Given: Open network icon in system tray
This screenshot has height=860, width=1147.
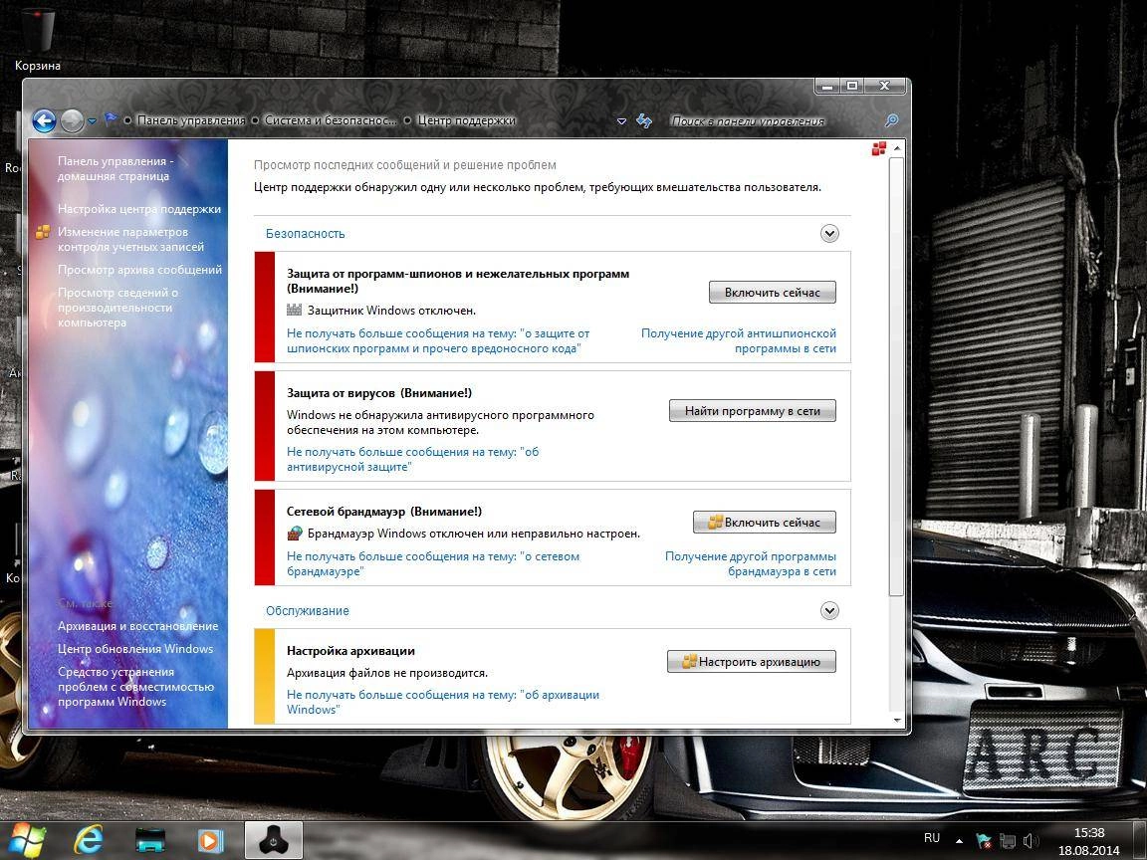Looking at the screenshot, I should (1008, 841).
